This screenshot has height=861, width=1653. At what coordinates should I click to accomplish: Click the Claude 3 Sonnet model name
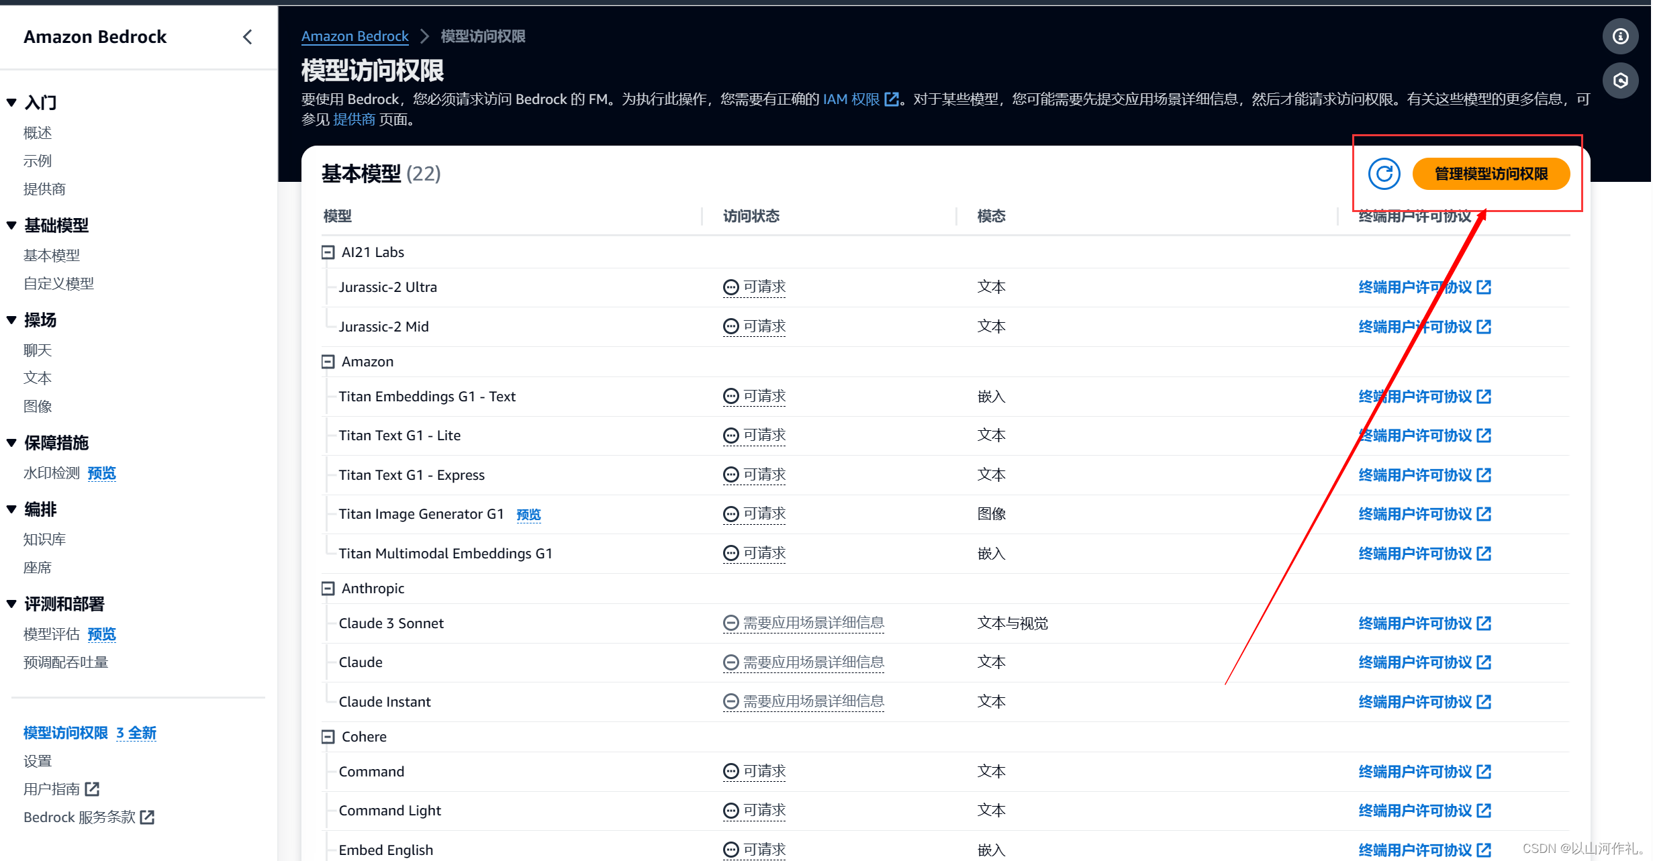point(391,623)
